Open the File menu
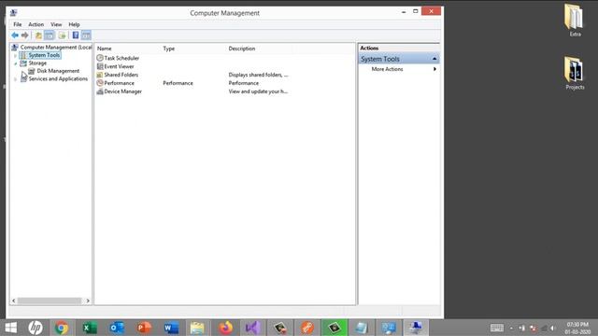 (x=18, y=24)
